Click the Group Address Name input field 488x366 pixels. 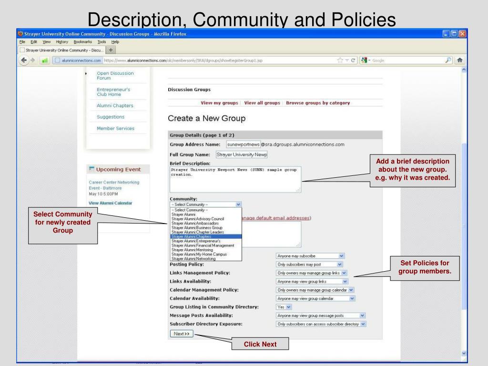click(244, 144)
